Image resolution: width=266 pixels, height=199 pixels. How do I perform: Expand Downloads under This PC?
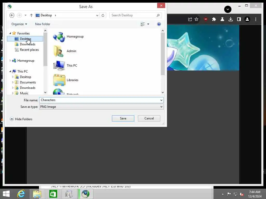pos(13,88)
